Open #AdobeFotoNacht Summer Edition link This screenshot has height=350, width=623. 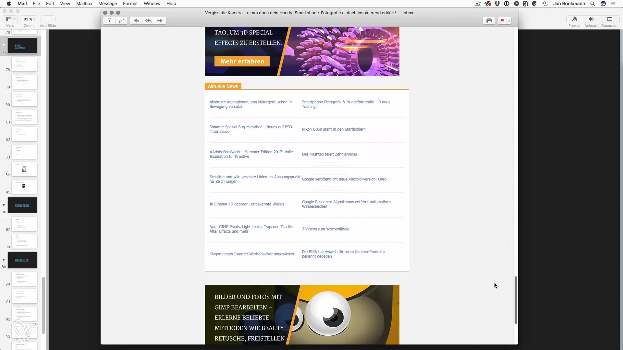[251, 154]
